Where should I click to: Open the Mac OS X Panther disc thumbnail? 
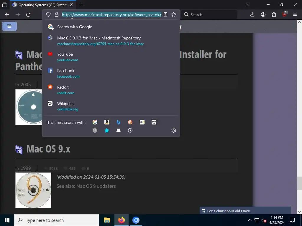[x=29, y=107]
